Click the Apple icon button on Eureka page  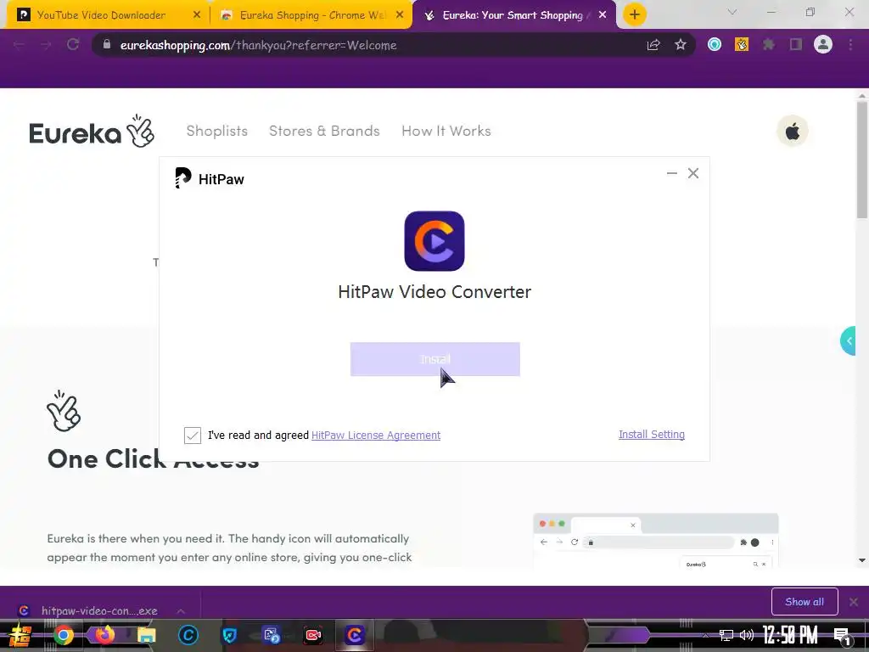point(793,132)
